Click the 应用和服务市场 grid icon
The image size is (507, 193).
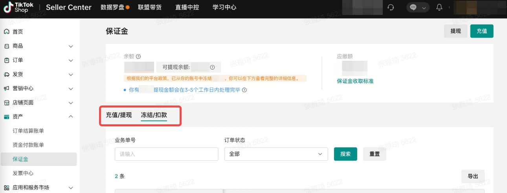(x=7, y=187)
